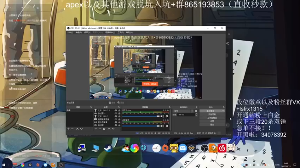Image resolution: width=300 pixels, height=168 pixels.
Task: Open NetEase Cloud Music red dock icon
Action: pyautogui.click(x=222, y=148)
